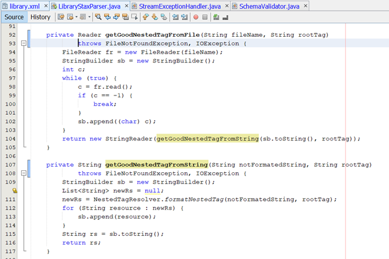Click the Comment lines toolbar icon
389x259 pixels.
click(216, 17)
